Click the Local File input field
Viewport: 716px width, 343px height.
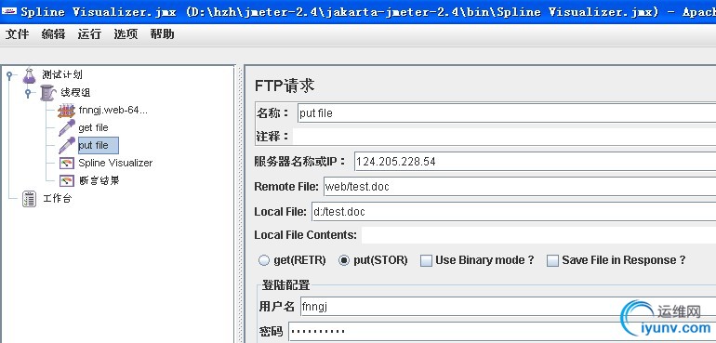tap(513, 211)
